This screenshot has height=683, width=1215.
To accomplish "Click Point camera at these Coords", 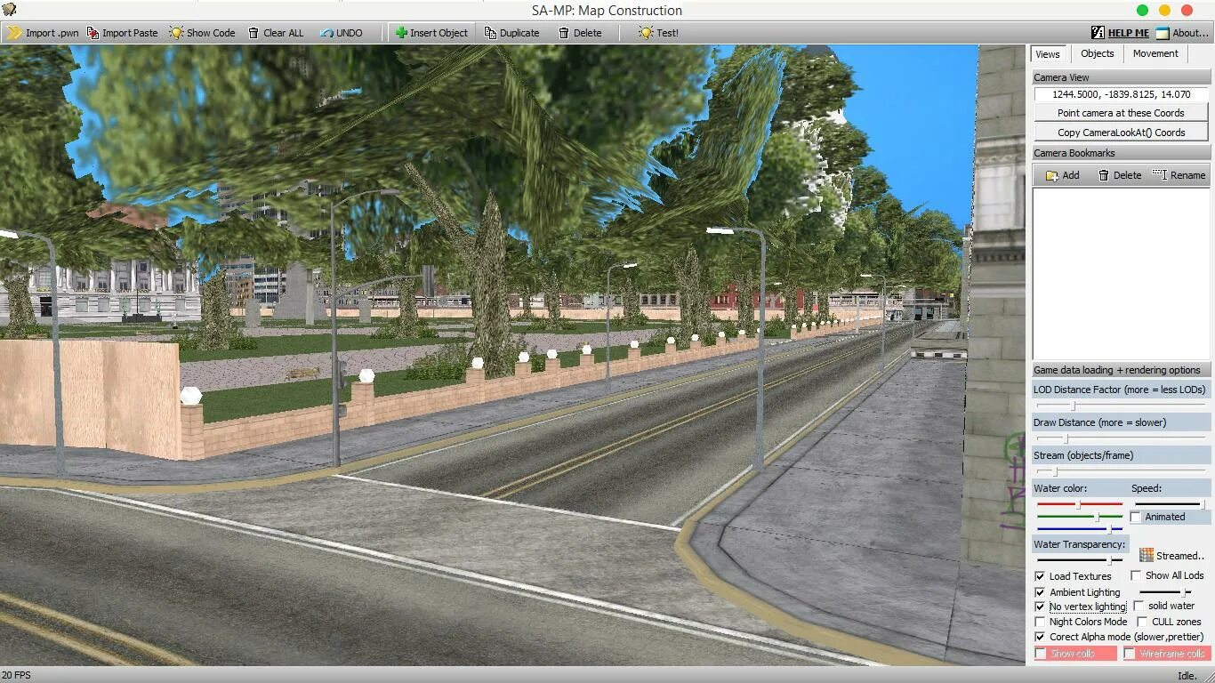I will [x=1121, y=113].
